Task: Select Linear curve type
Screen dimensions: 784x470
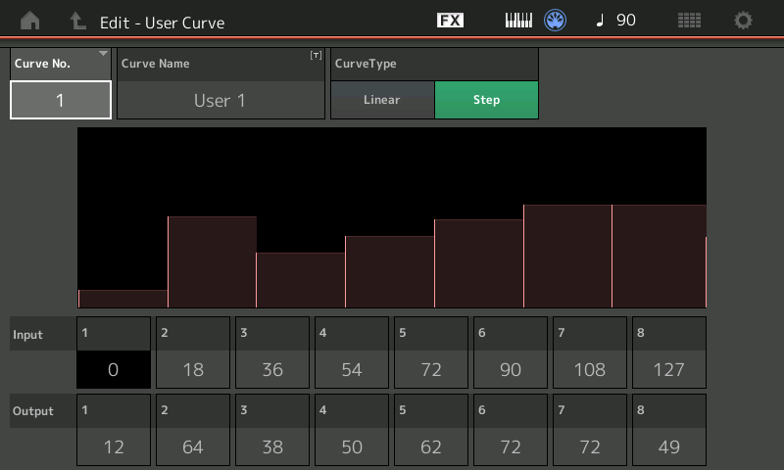Action: point(382,100)
